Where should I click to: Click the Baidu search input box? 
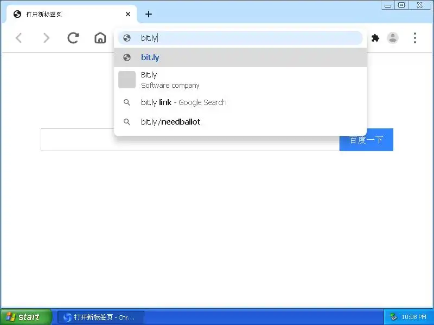point(190,140)
